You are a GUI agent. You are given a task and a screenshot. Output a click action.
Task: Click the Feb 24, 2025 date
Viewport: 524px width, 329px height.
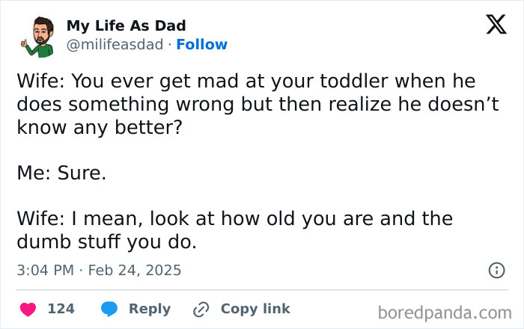pyautogui.click(x=135, y=269)
